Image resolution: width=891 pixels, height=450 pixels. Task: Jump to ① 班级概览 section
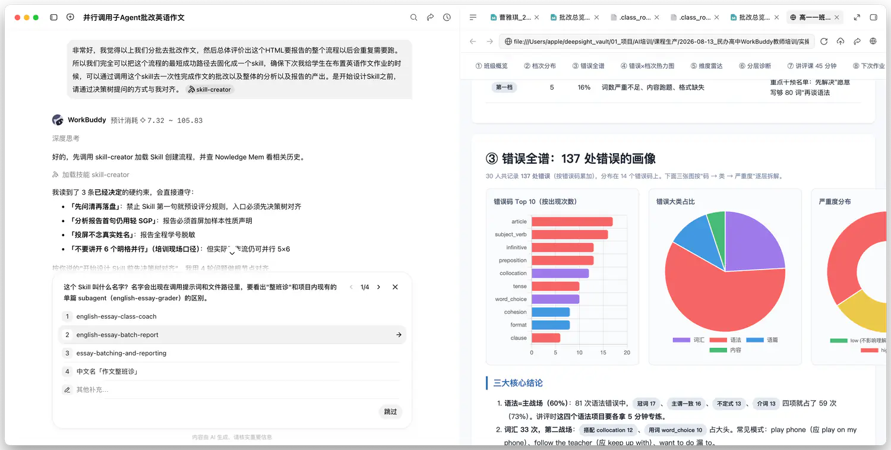(491, 66)
